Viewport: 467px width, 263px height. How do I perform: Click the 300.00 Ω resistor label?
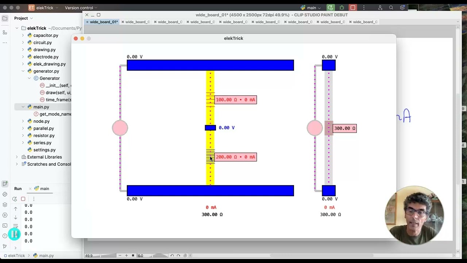[x=345, y=128]
